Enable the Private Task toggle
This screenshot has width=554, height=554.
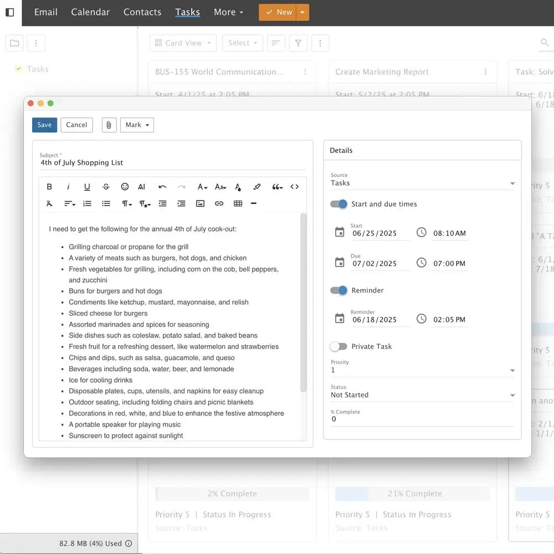[338, 346]
